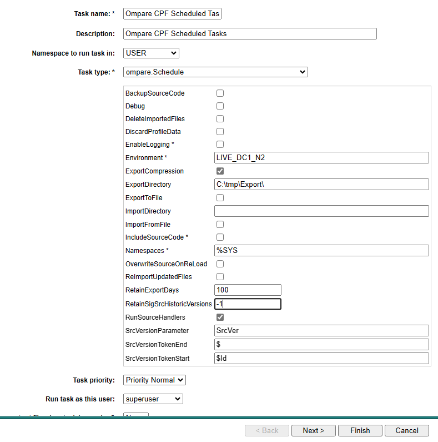
Task: Click the "Description:" label
Action: coord(95,34)
